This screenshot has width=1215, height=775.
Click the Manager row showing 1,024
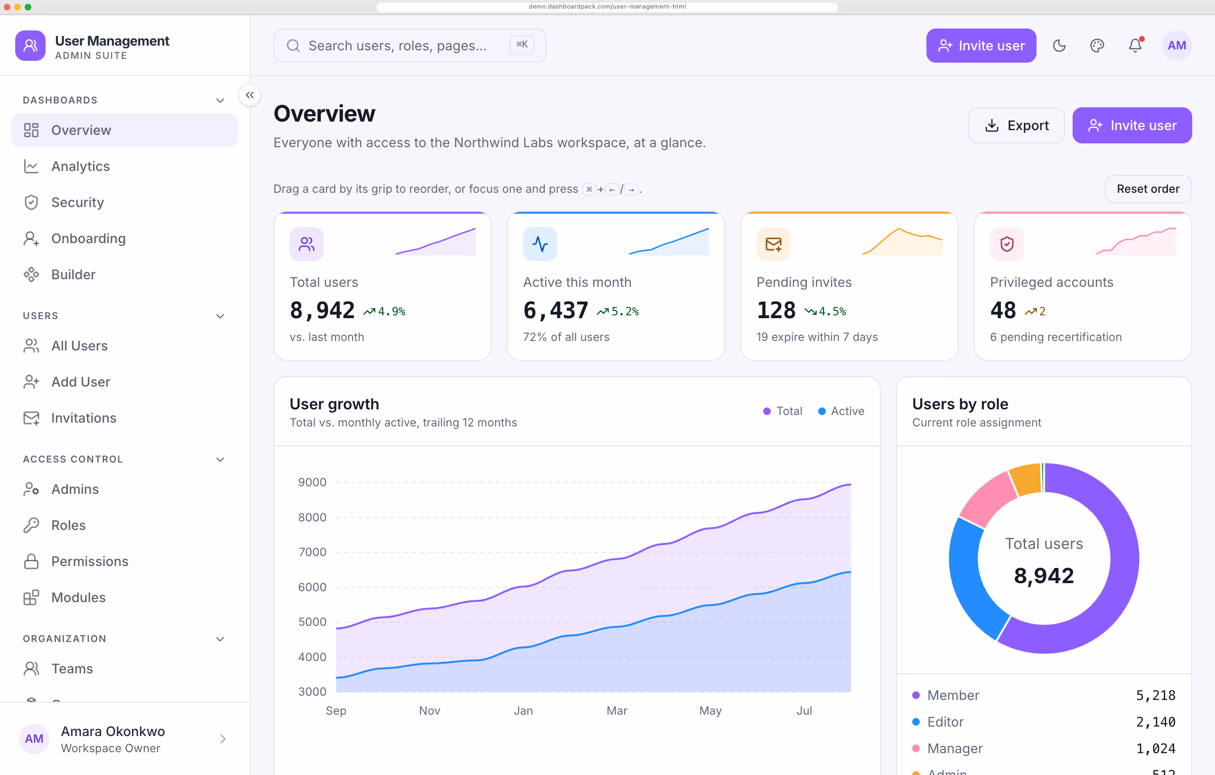point(1044,749)
